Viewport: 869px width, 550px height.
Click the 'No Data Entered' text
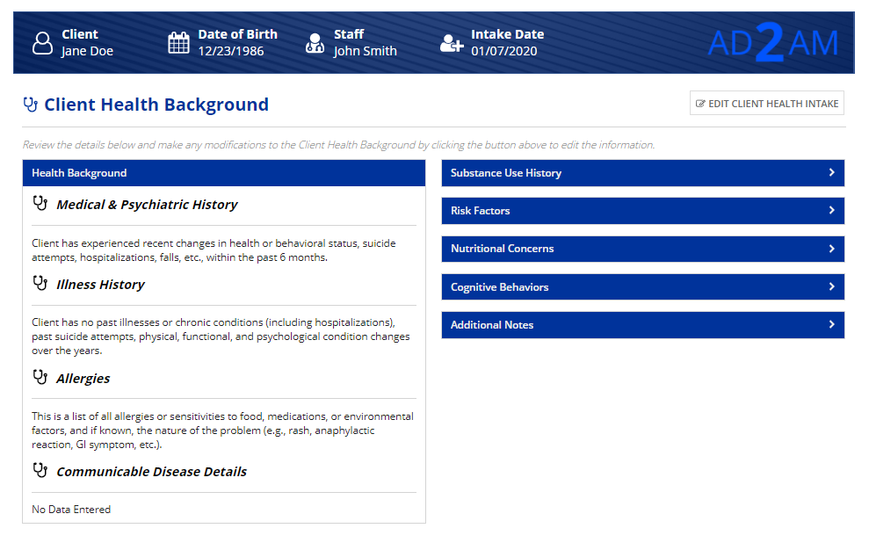point(71,510)
